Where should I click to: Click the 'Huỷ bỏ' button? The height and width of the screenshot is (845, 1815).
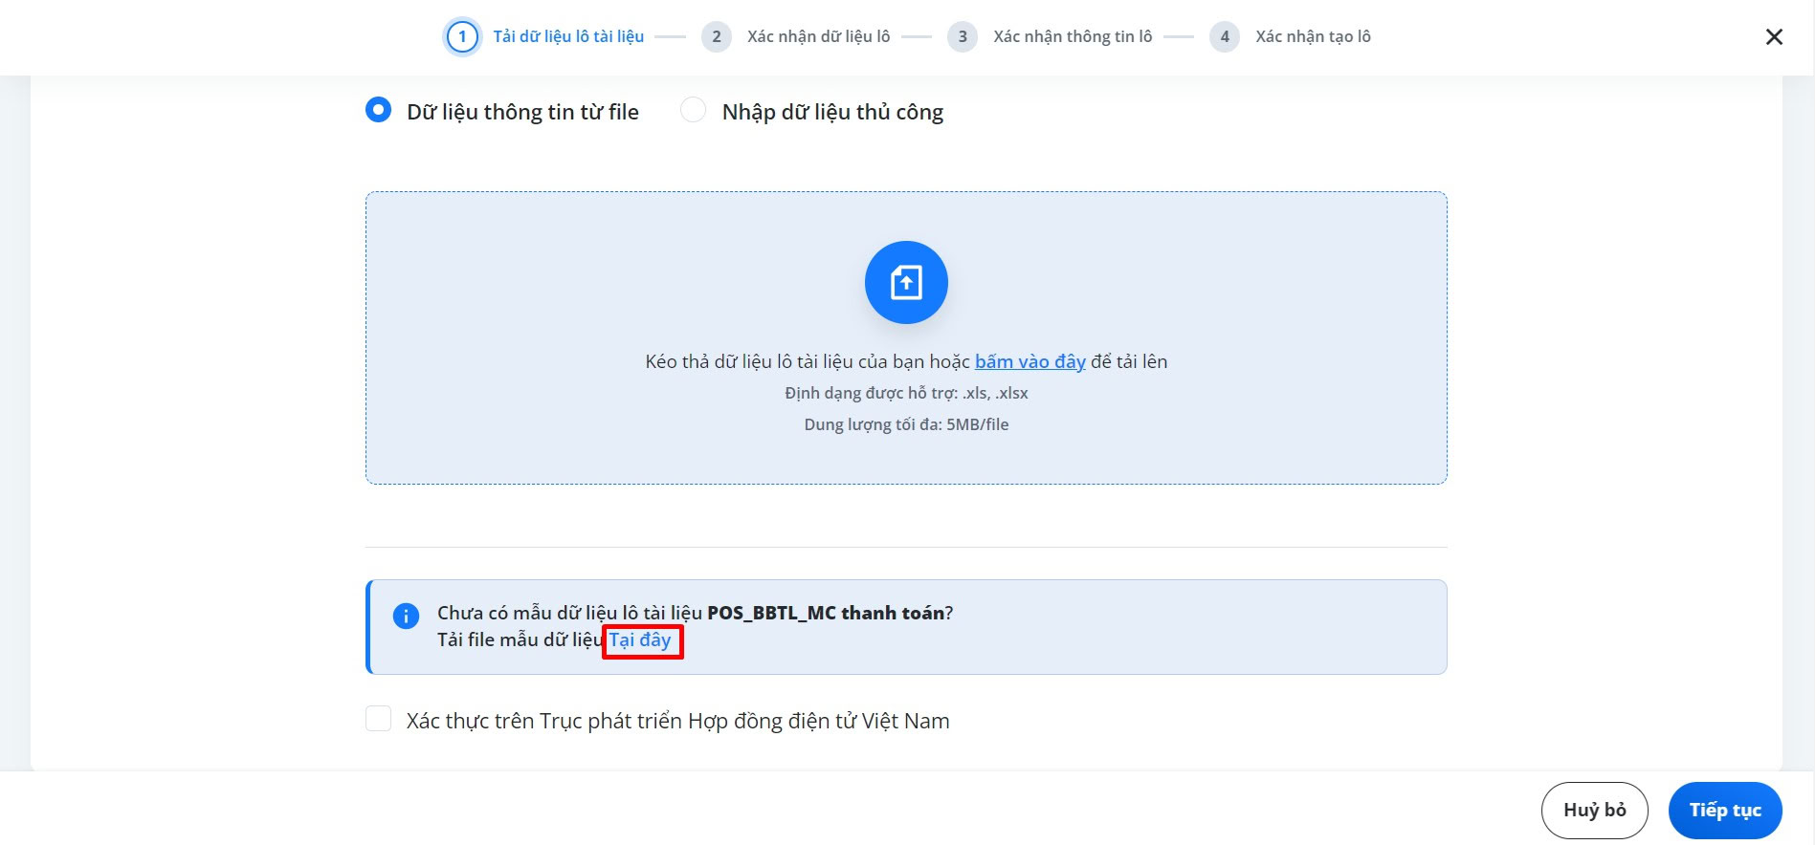click(x=1595, y=811)
